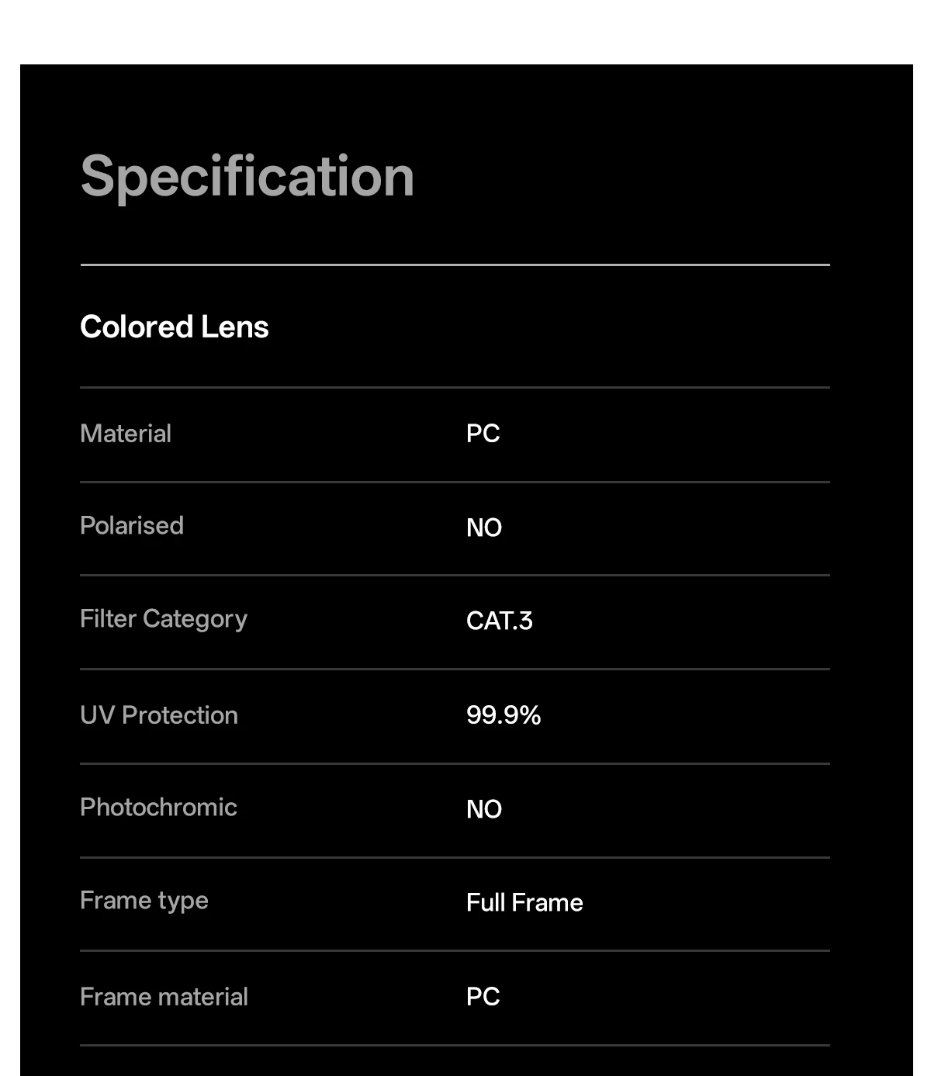This screenshot has width=931, height=1076.
Task: Click the Filter Category label
Action: click(x=164, y=620)
